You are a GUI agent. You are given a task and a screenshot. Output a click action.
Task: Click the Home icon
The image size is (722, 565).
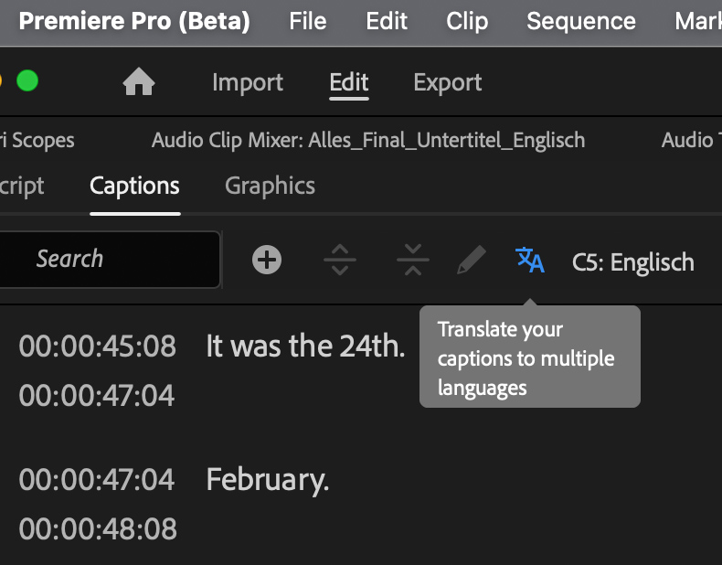click(x=139, y=82)
